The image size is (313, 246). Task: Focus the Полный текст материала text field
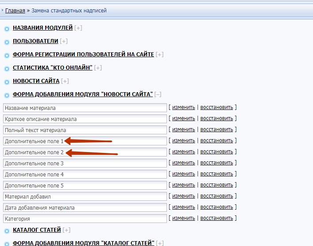(85, 130)
